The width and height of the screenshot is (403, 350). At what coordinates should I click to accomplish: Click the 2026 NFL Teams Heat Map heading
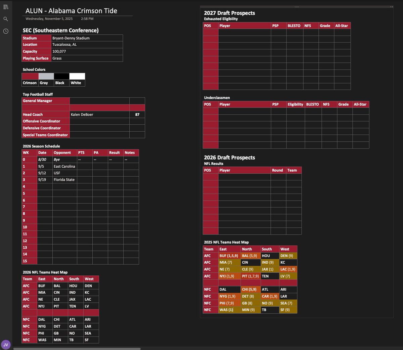click(45, 272)
